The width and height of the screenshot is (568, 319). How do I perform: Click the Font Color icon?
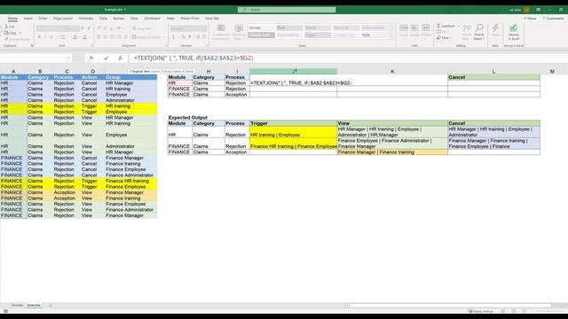click(85, 37)
